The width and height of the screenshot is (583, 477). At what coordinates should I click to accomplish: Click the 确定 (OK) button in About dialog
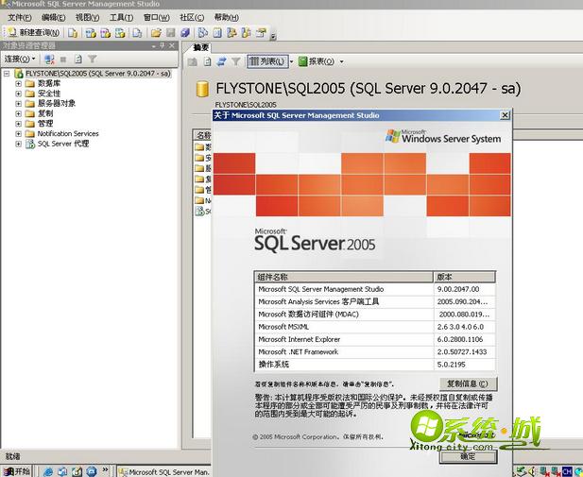(468, 456)
